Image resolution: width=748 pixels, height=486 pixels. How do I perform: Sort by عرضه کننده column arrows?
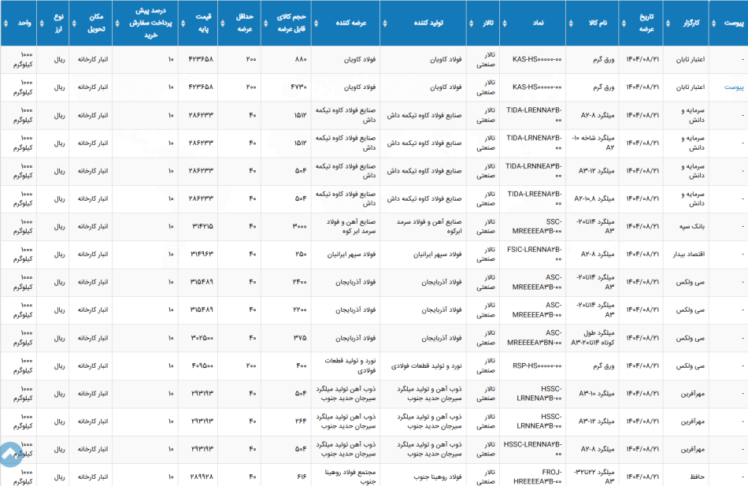317,23
